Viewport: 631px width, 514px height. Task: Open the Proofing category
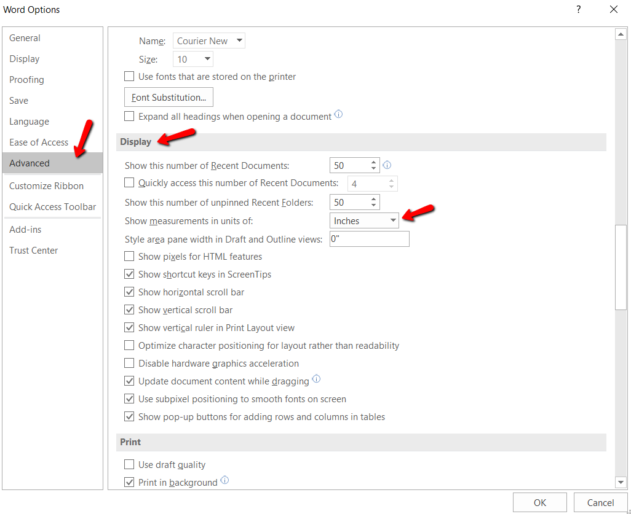click(x=52, y=80)
